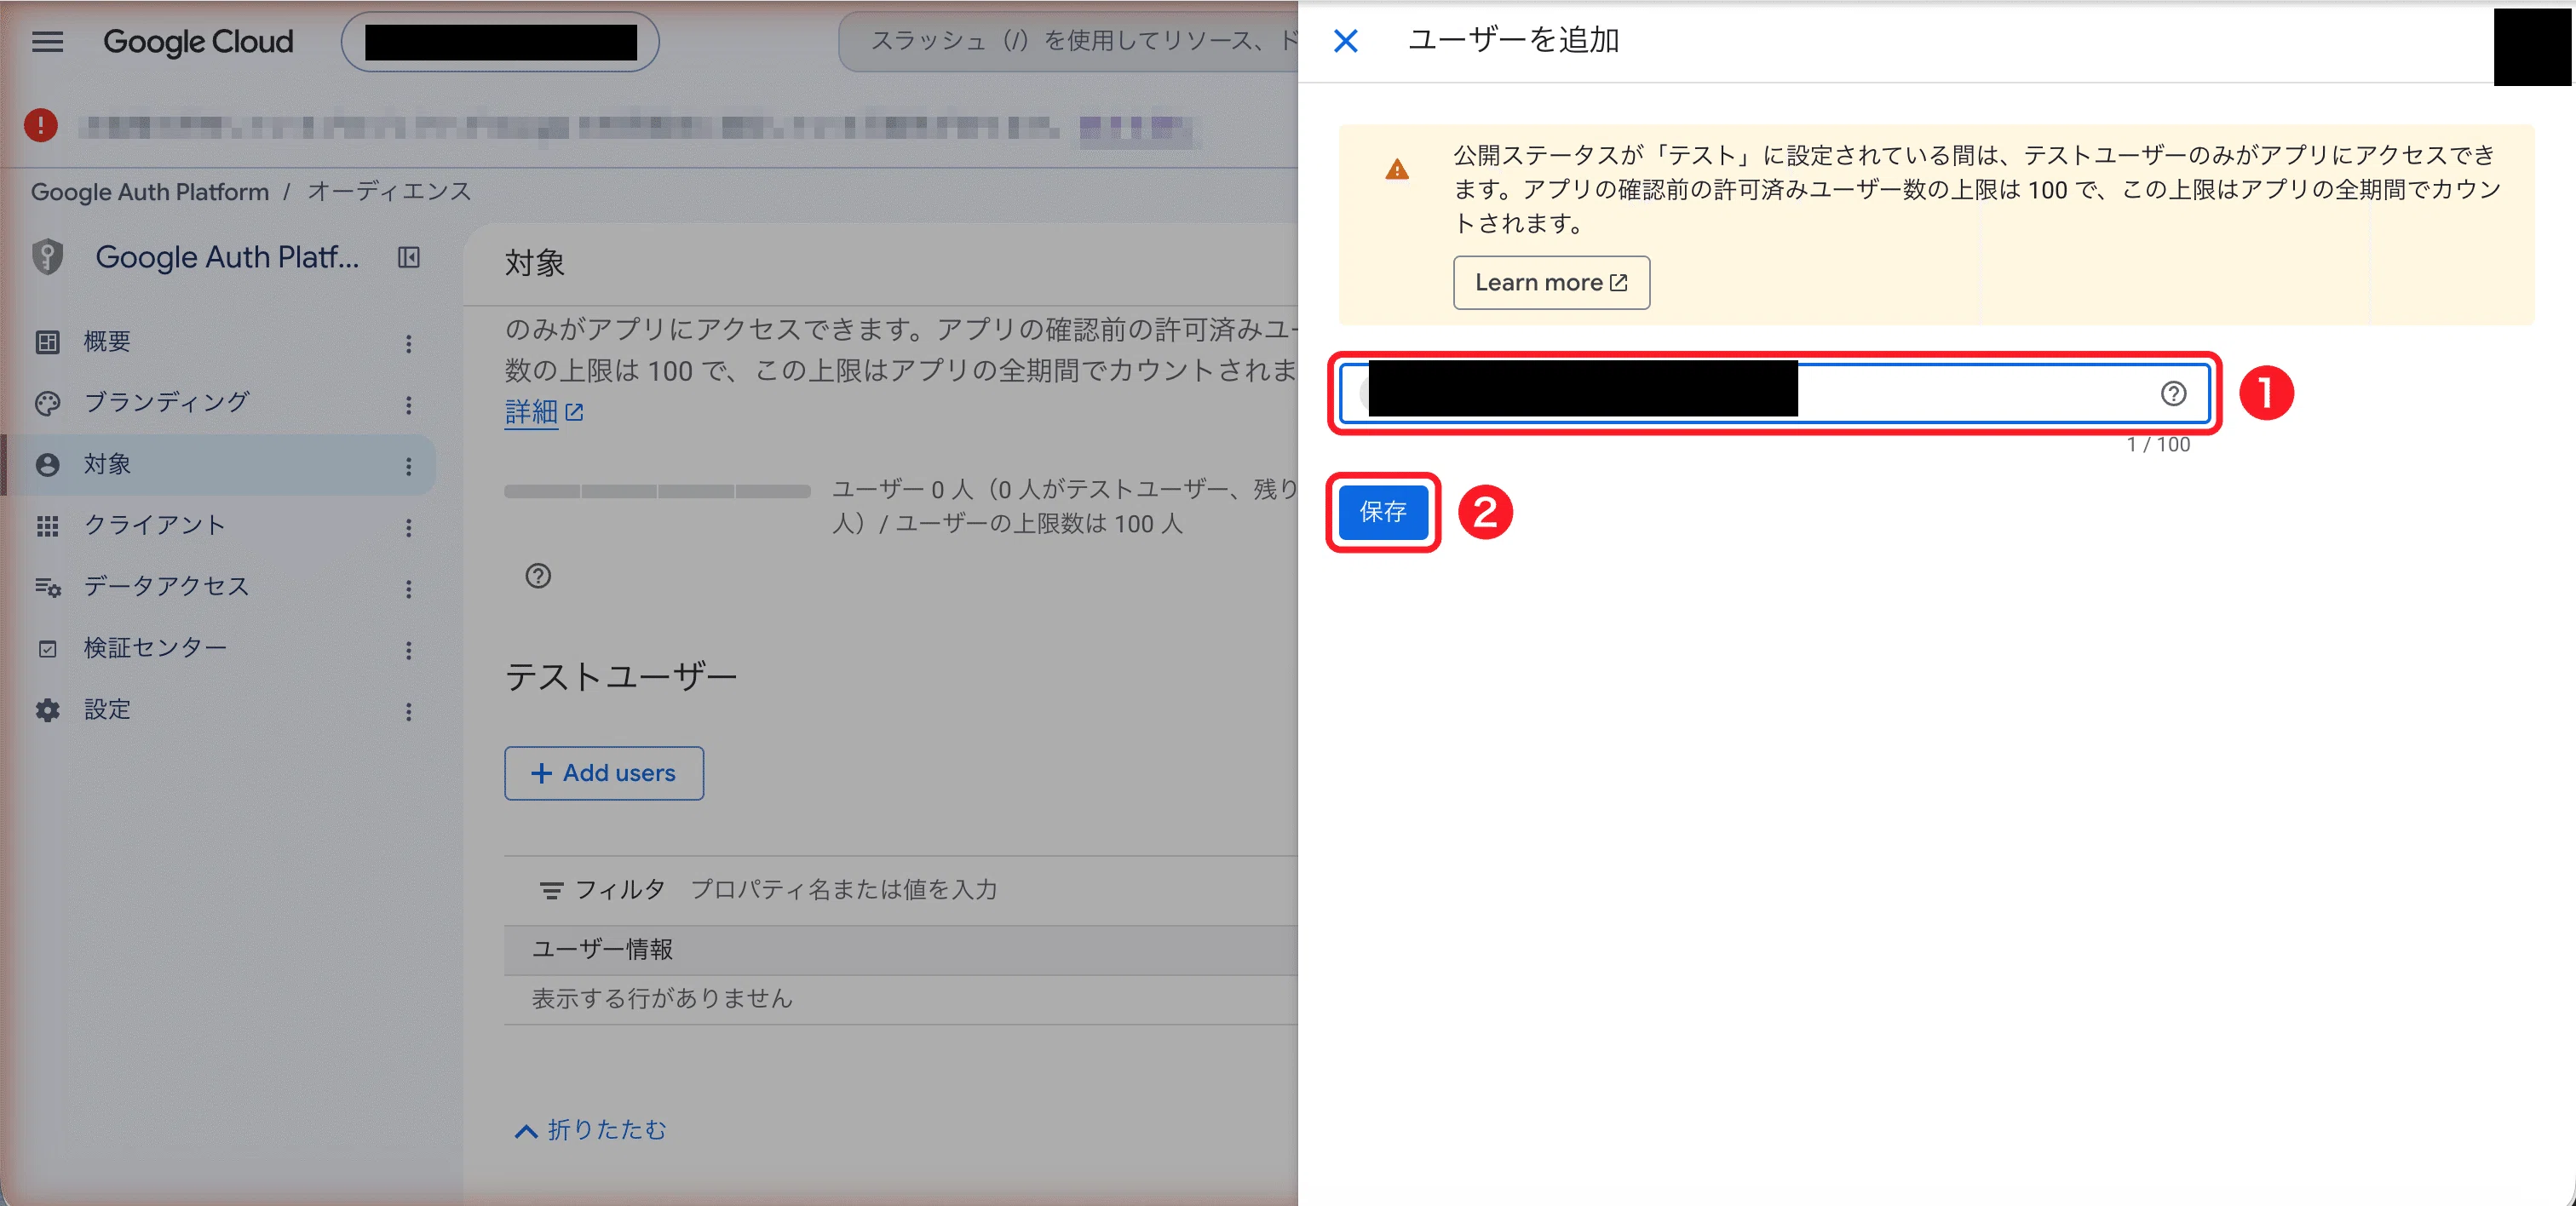Select 概要 in the sidebar

[x=218, y=342]
